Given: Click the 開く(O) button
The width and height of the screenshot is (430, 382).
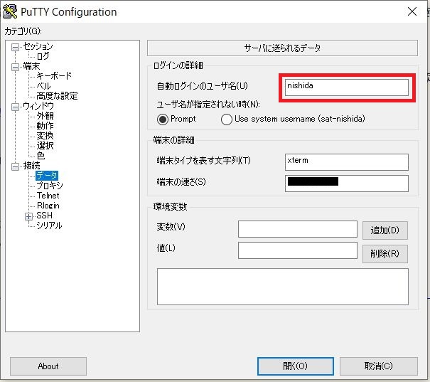Looking at the screenshot, I should coord(296,366).
